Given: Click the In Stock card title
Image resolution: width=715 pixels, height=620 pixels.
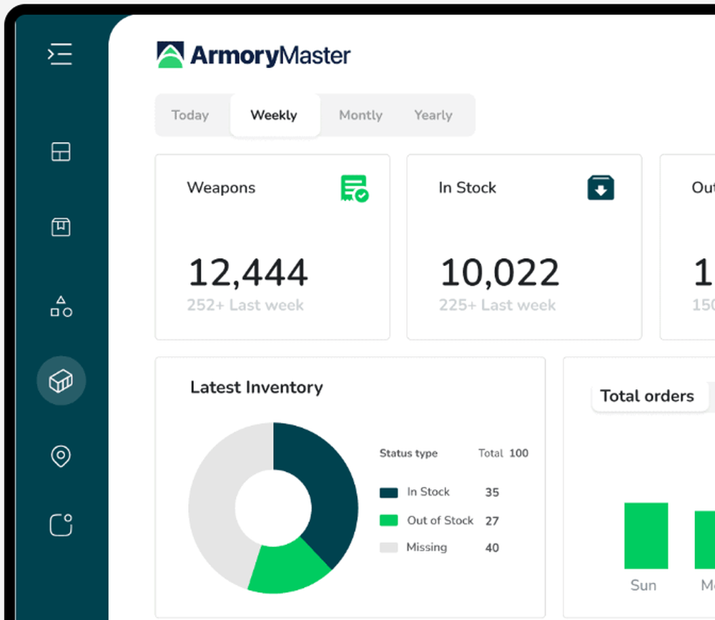Looking at the screenshot, I should [468, 187].
